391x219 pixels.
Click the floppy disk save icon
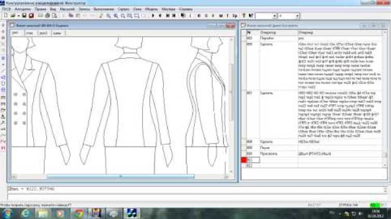click(25, 16)
